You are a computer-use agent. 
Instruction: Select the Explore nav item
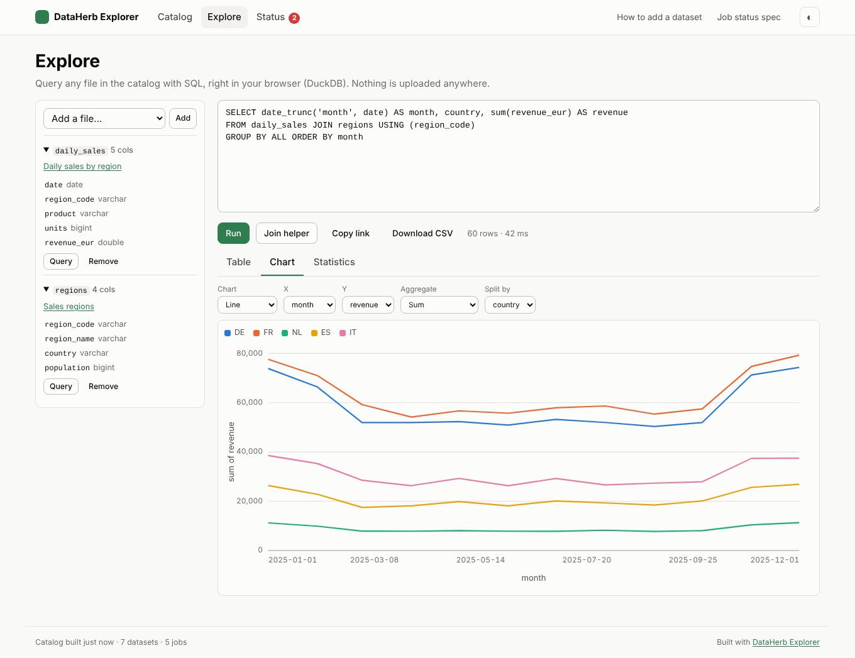[224, 17]
